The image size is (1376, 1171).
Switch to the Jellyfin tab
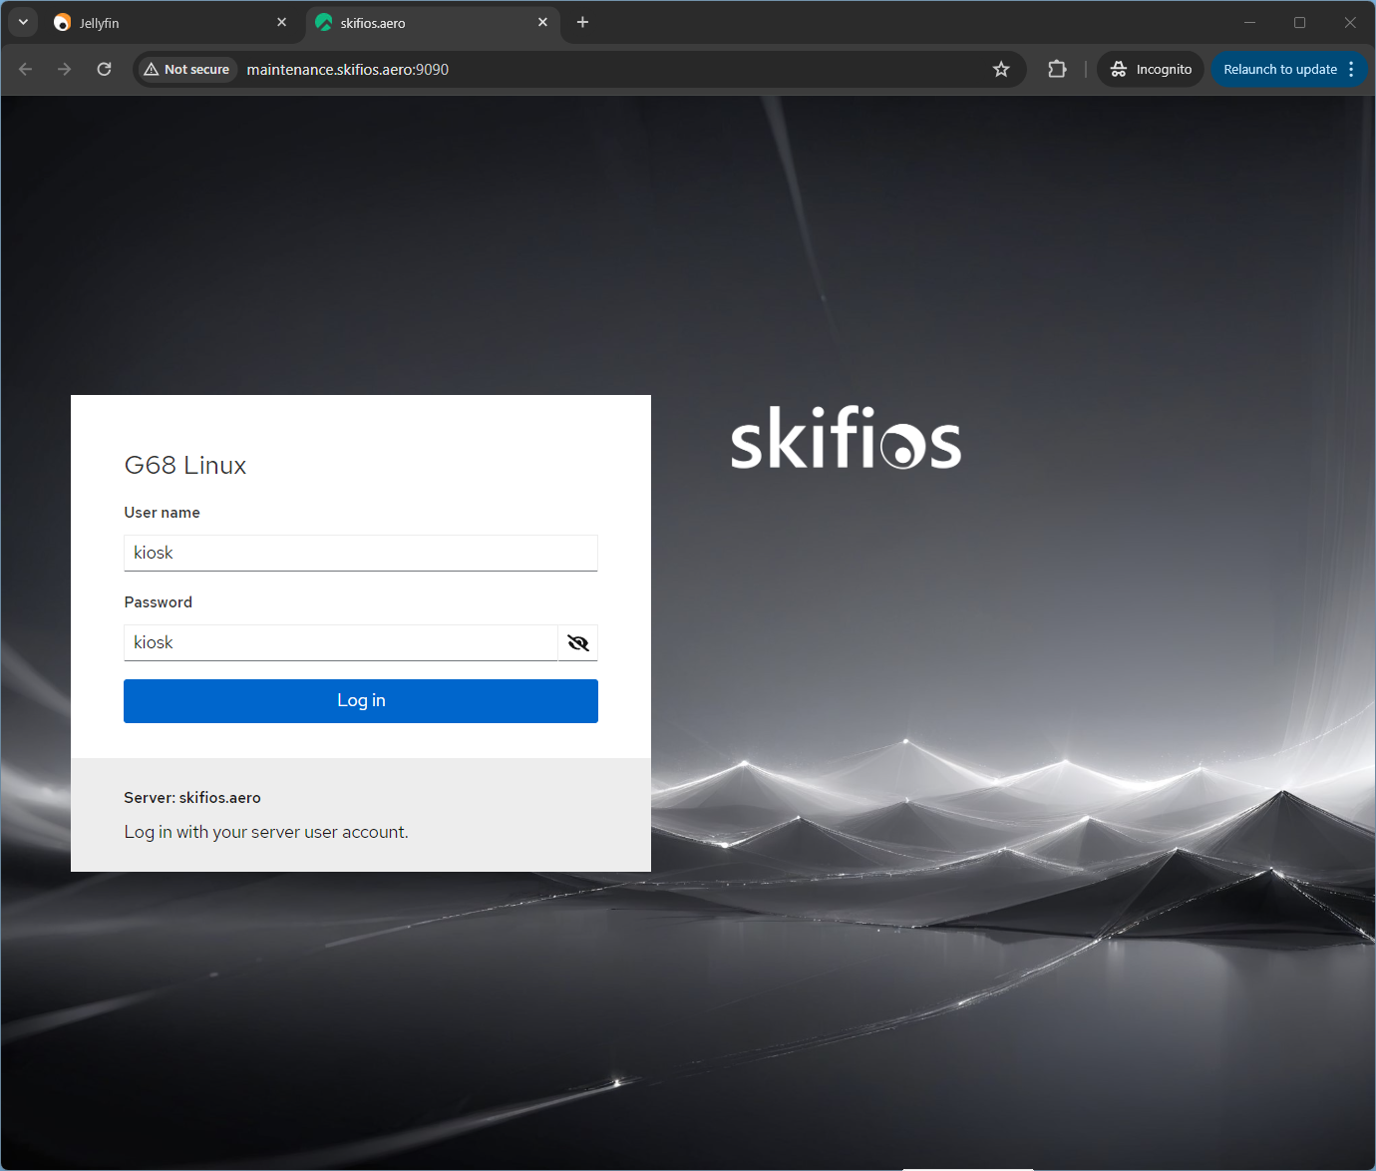(160, 23)
